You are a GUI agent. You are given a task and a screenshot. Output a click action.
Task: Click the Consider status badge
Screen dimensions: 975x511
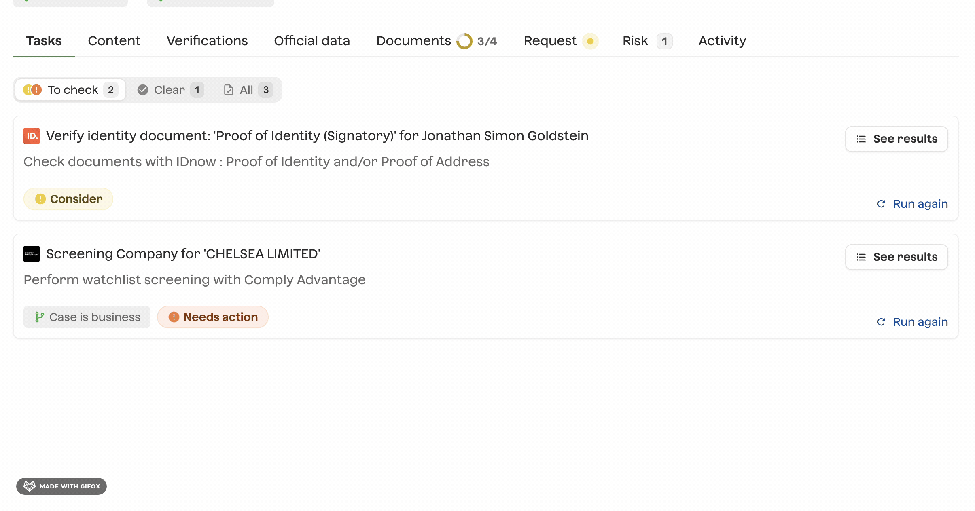click(x=68, y=199)
